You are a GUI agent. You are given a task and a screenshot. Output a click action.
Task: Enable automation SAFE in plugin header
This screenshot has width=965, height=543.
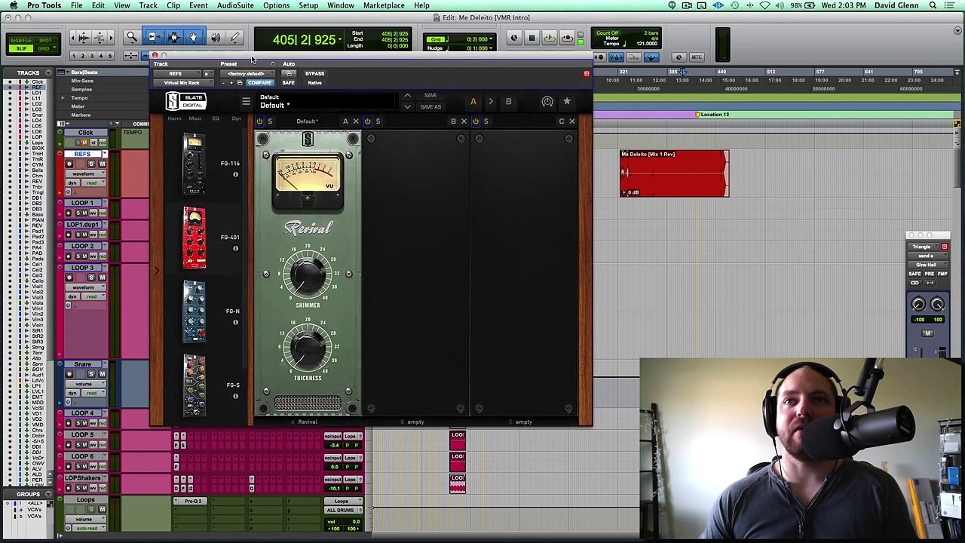coord(288,82)
